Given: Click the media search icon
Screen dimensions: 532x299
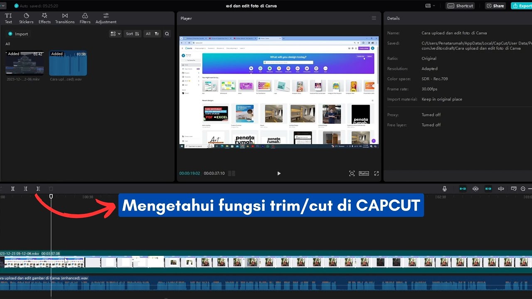Looking at the screenshot, I should click(x=167, y=34).
